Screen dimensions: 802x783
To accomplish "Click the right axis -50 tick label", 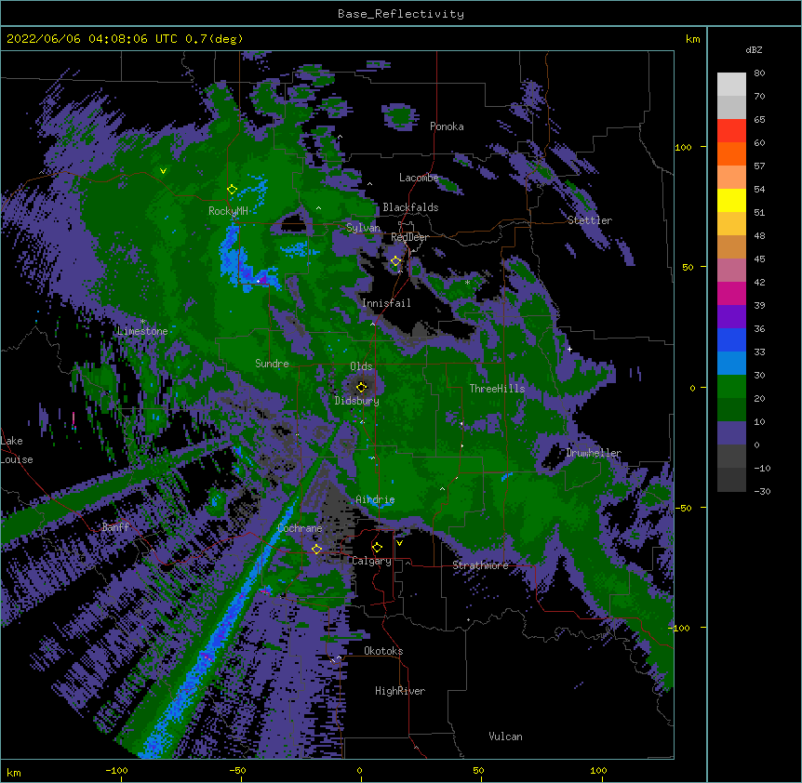I will pos(683,508).
